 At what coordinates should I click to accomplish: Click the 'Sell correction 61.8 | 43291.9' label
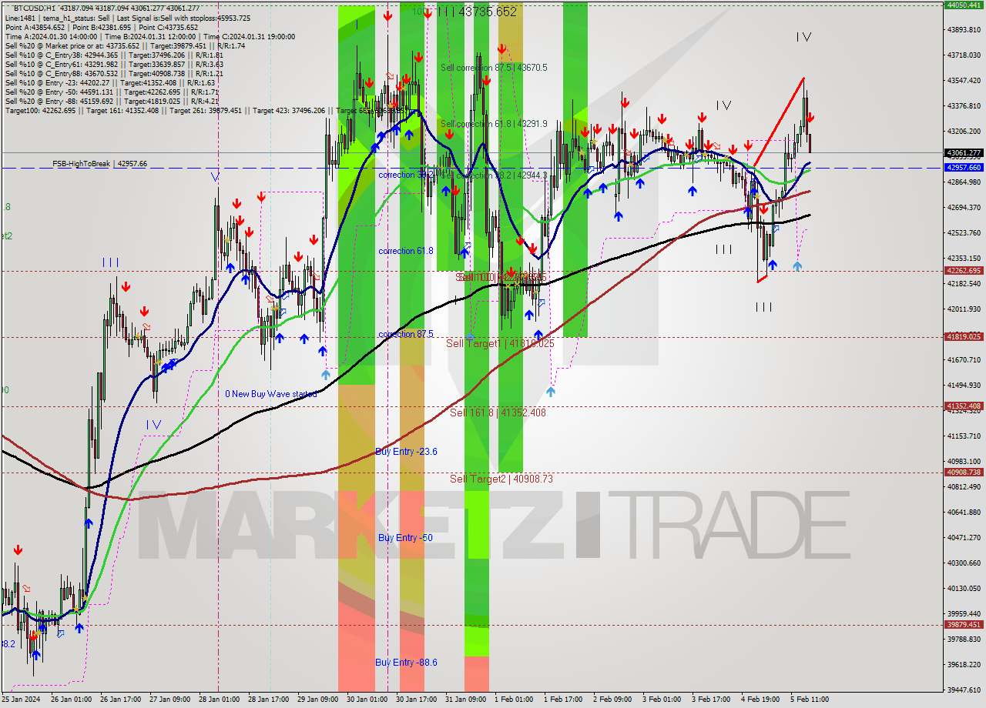tap(494, 123)
